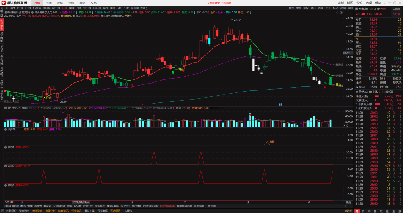Click the settings circle beside 综合分析(0,5,0)
Image resolution: width=403 pixels, height=213 pixels.
[33, 13]
